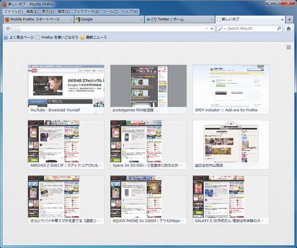
Task: Click the Firefox icon in title bar
Action: [x=4, y=4]
